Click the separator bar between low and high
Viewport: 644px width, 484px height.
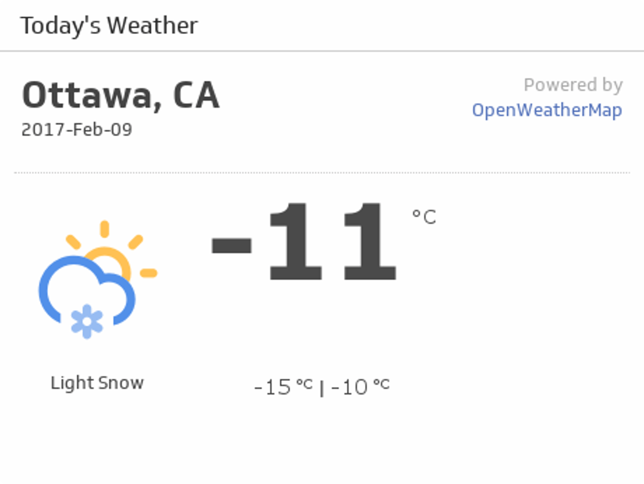click(321, 388)
